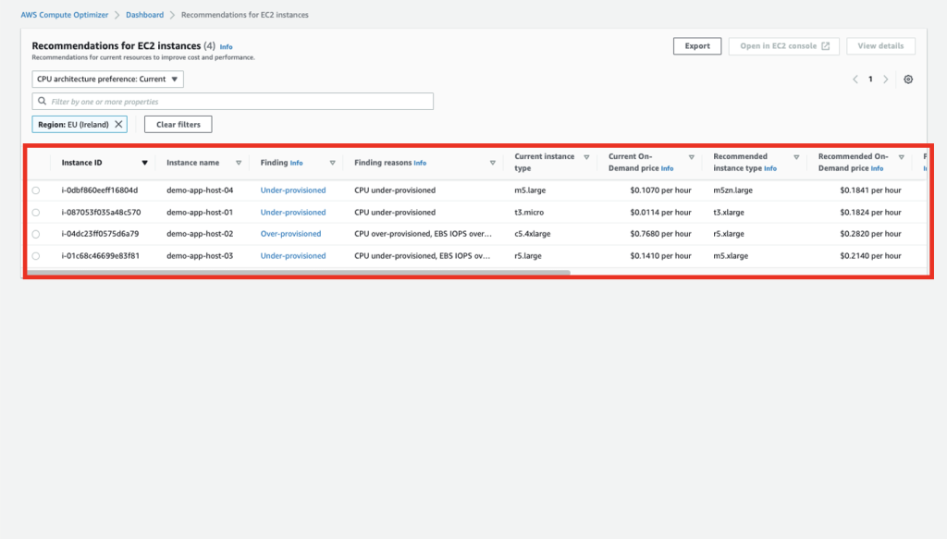The width and height of the screenshot is (947, 539).
Task: Open Info link beside the recommendations title
Action: click(226, 46)
